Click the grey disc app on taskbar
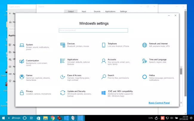 (x=73, y=118)
